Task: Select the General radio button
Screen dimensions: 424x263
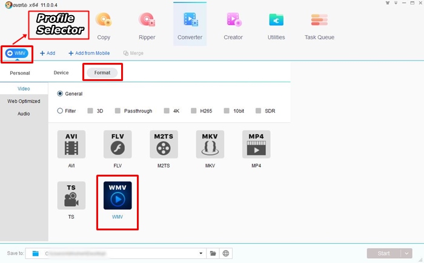Action: point(60,94)
